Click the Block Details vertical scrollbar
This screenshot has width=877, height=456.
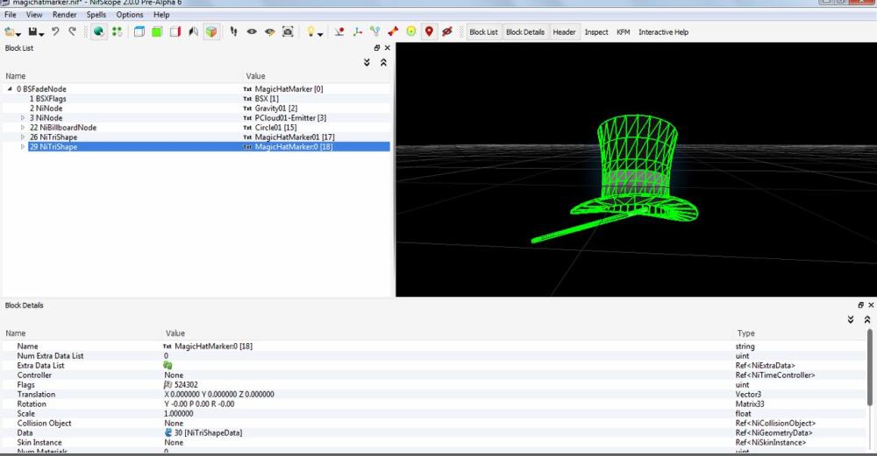(x=870, y=368)
